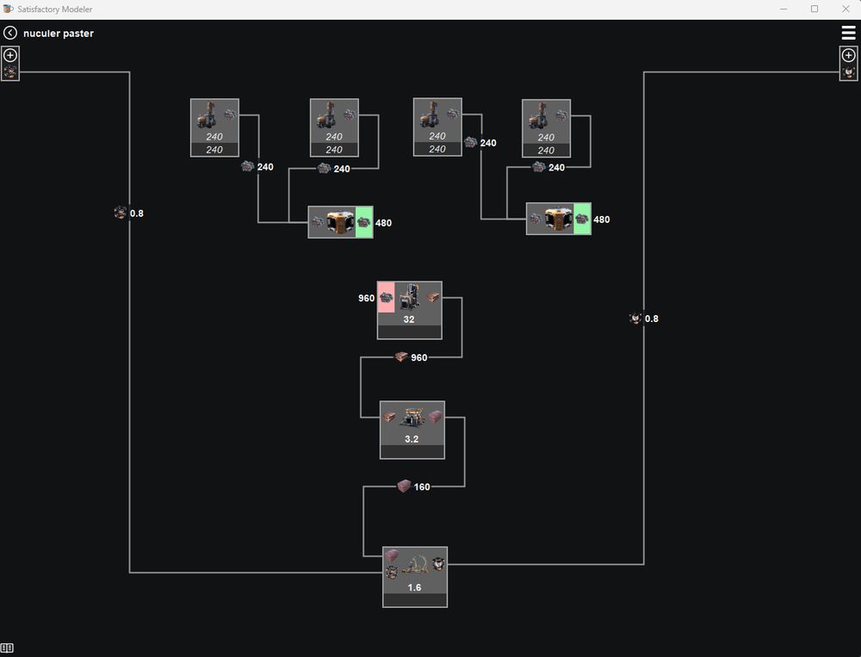861x657 pixels.
Task: Click the green output slot of the left container
Action: coord(364,222)
